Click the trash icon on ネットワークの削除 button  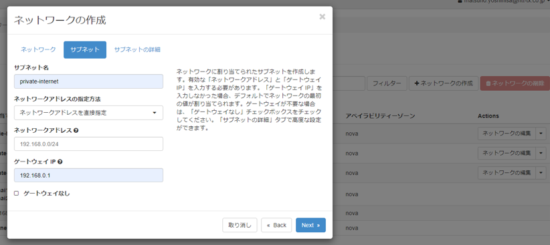point(488,83)
